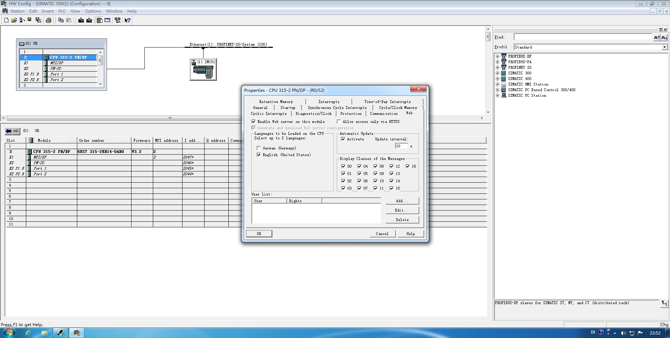The width and height of the screenshot is (670, 338).
Task: Click the Upload from Module toolbar icon
Action: tap(89, 20)
